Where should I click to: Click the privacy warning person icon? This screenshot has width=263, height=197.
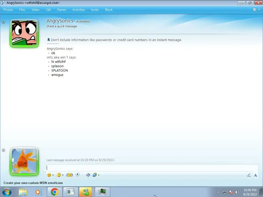[49, 40]
